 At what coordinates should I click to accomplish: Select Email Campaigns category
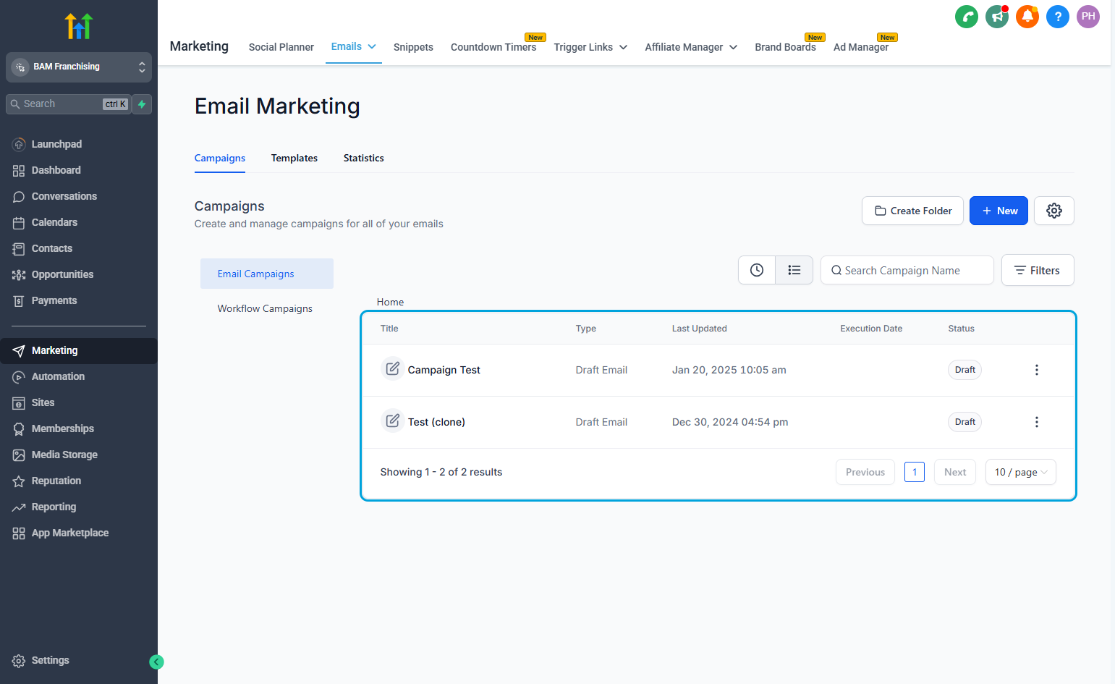[267, 274]
